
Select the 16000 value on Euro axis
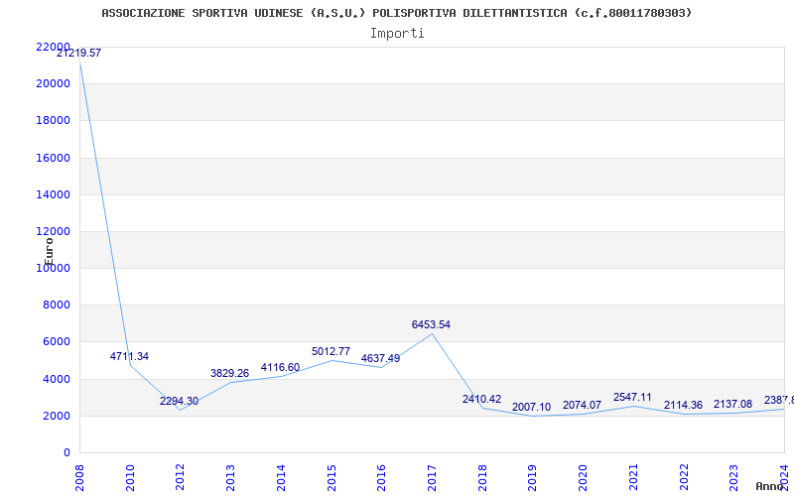coord(53,158)
